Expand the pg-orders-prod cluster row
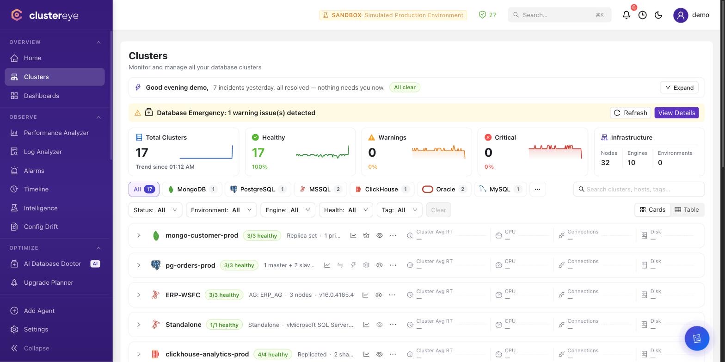The height and width of the screenshot is (362, 725). pyautogui.click(x=139, y=265)
